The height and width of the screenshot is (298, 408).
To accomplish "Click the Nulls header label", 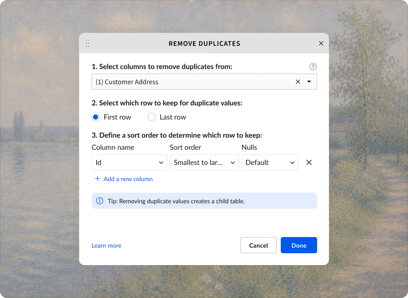I will coord(249,147).
